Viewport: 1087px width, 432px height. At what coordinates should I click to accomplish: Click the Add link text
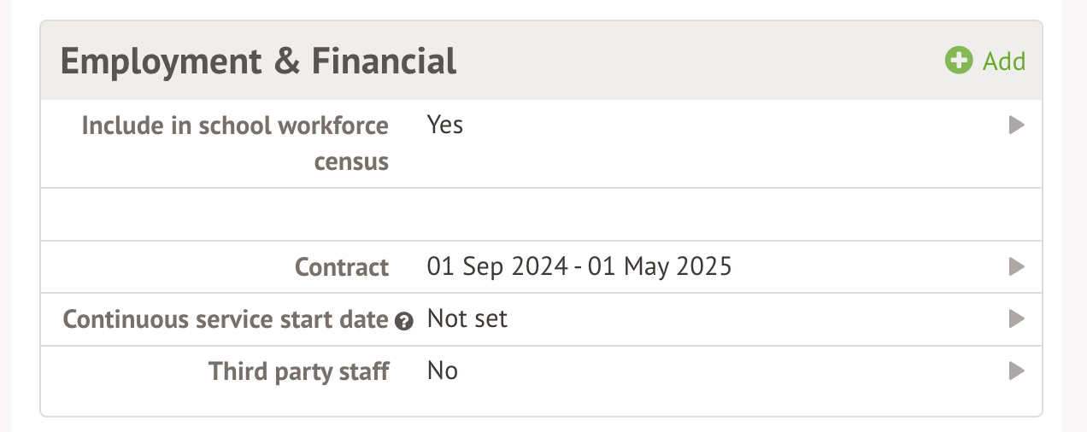pos(1004,61)
